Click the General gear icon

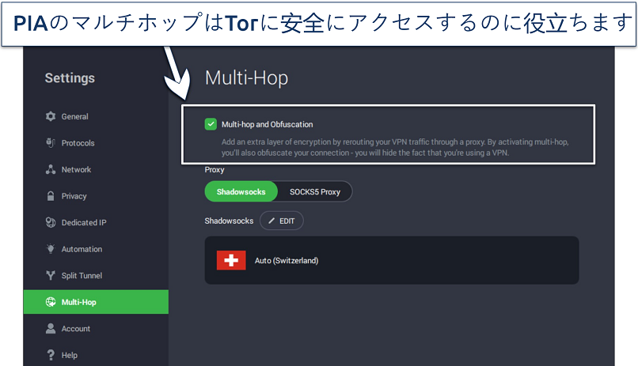(x=51, y=117)
